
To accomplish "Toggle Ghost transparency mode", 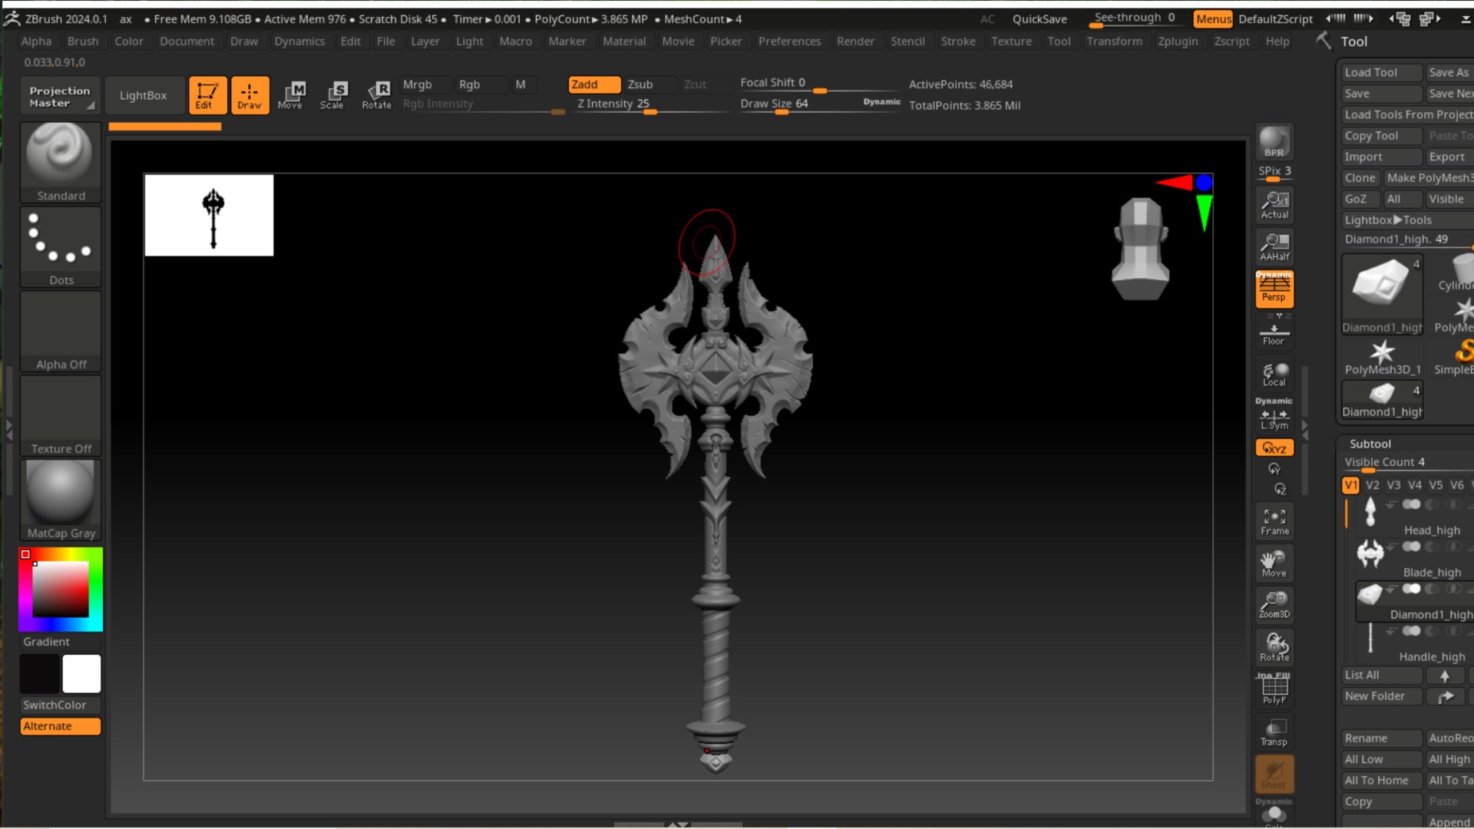I will click(1274, 774).
